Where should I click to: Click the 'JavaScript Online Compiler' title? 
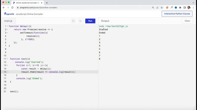tap(29, 14)
